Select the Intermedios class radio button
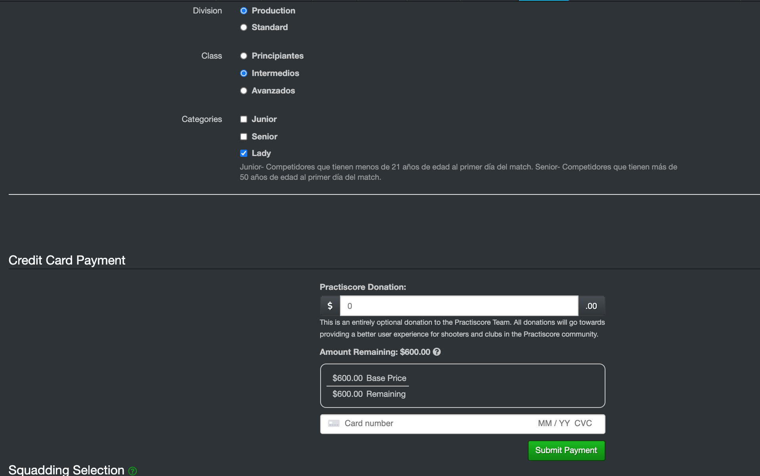Screen dimensions: 760x476 [244, 73]
